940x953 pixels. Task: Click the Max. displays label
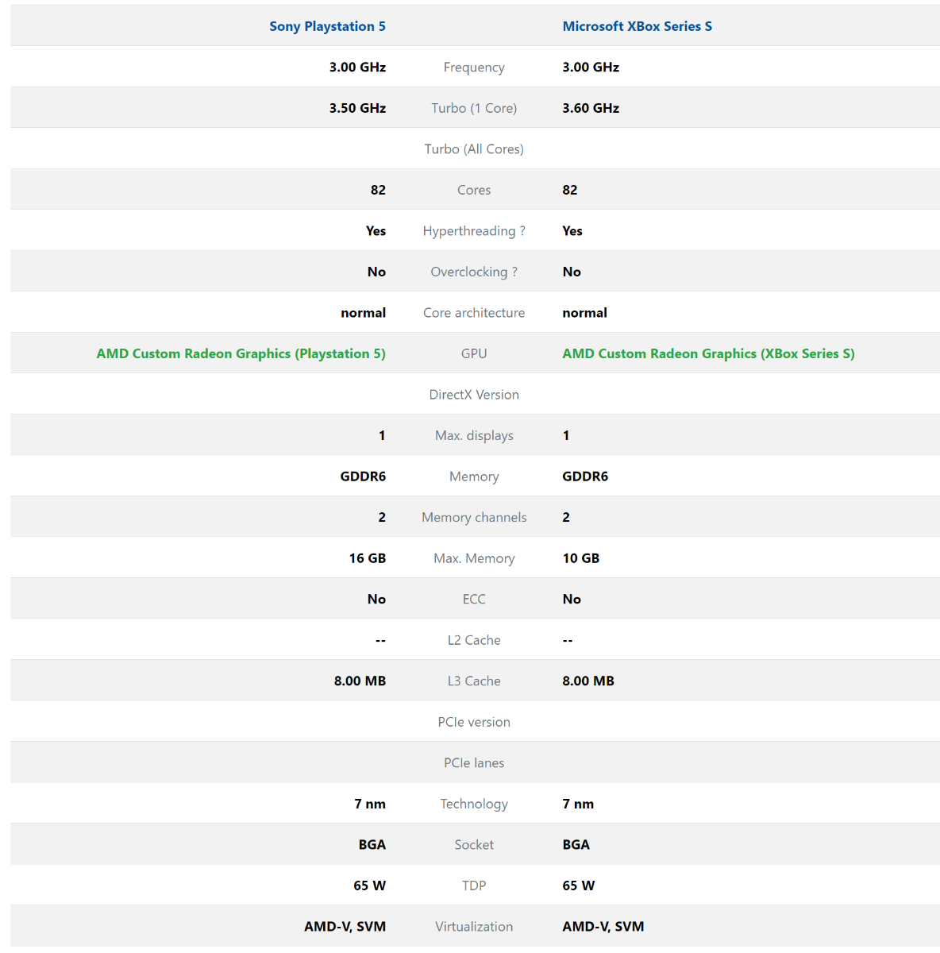click(474, 435)
